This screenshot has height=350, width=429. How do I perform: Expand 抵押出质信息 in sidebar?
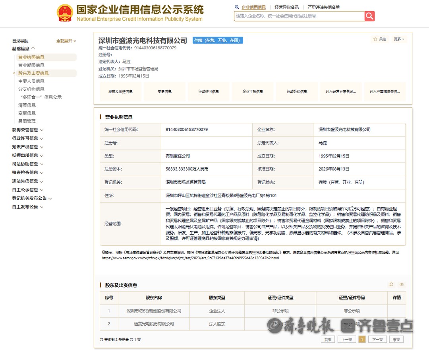(28, 155)
